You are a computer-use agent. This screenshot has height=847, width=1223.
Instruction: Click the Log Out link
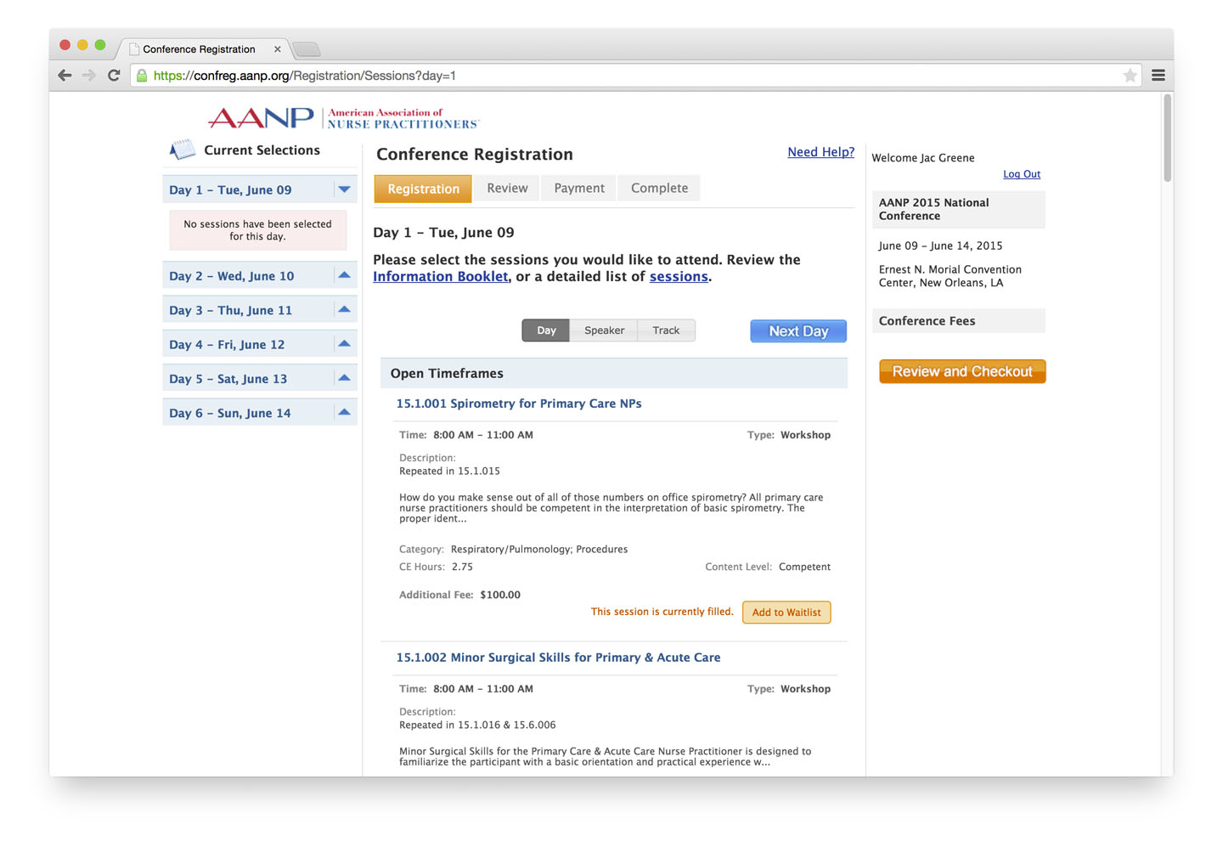coord(1022,174)
